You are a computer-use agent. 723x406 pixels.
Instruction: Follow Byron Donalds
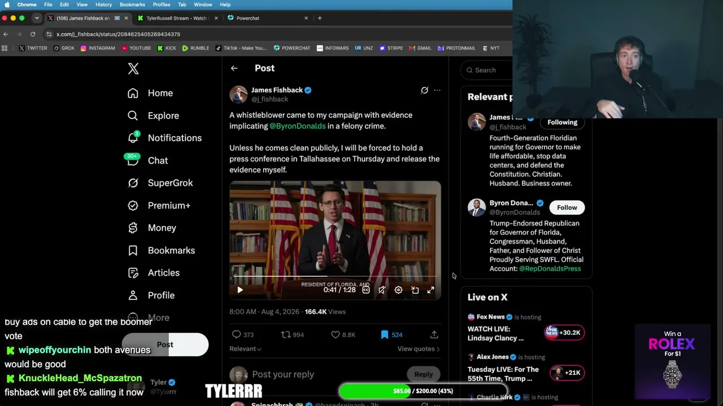567,208
